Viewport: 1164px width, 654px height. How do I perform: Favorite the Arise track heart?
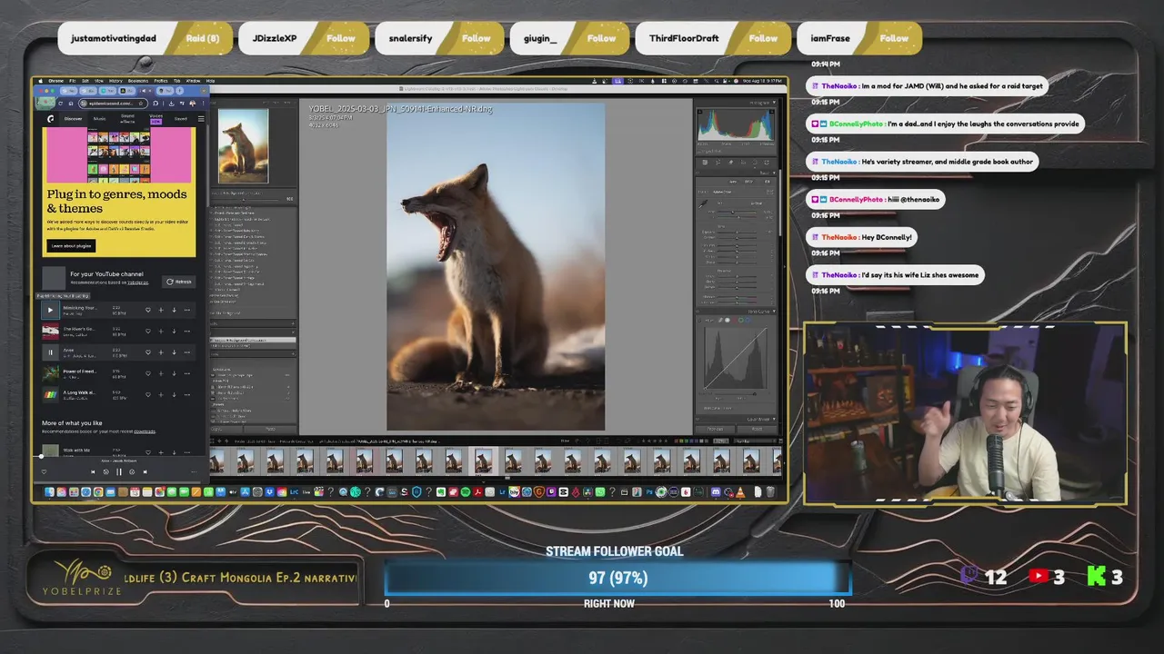tap(148, 352)
